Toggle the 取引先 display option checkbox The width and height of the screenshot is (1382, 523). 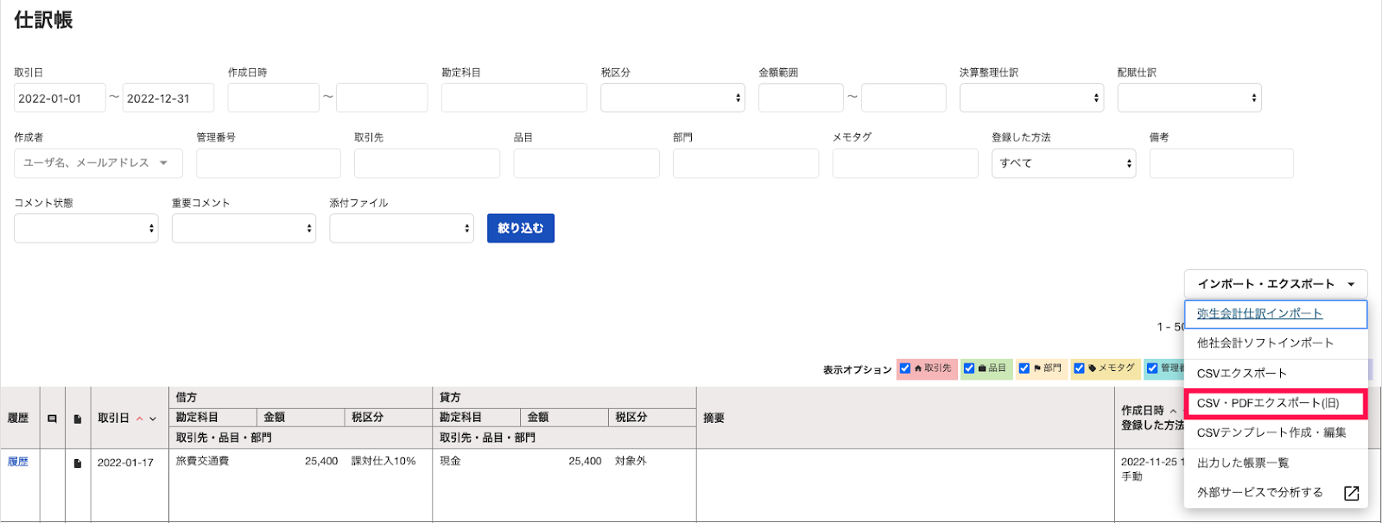coord(905,369)
